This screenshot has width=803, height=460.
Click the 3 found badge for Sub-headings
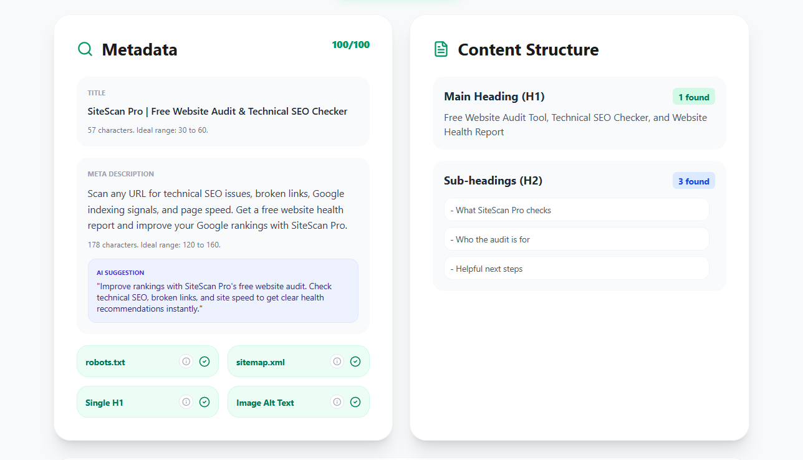(693, 181)
